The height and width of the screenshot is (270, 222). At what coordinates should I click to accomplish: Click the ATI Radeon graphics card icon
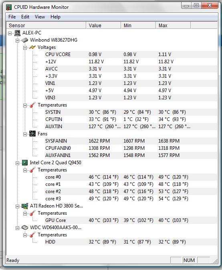coord(25,206)
